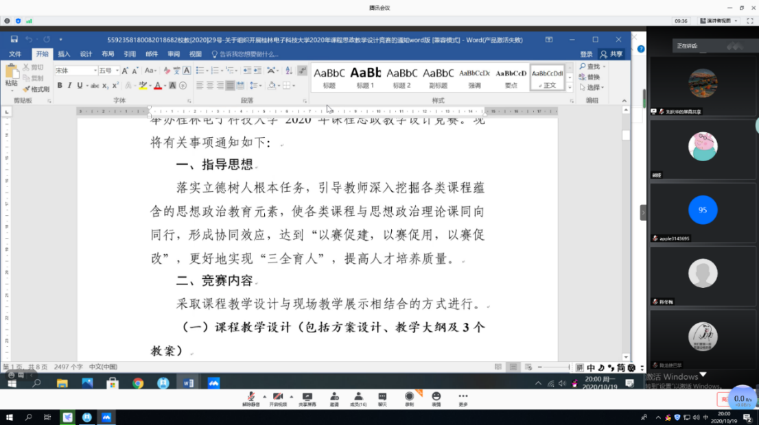Click the font color red A swatch

[157, 86]
